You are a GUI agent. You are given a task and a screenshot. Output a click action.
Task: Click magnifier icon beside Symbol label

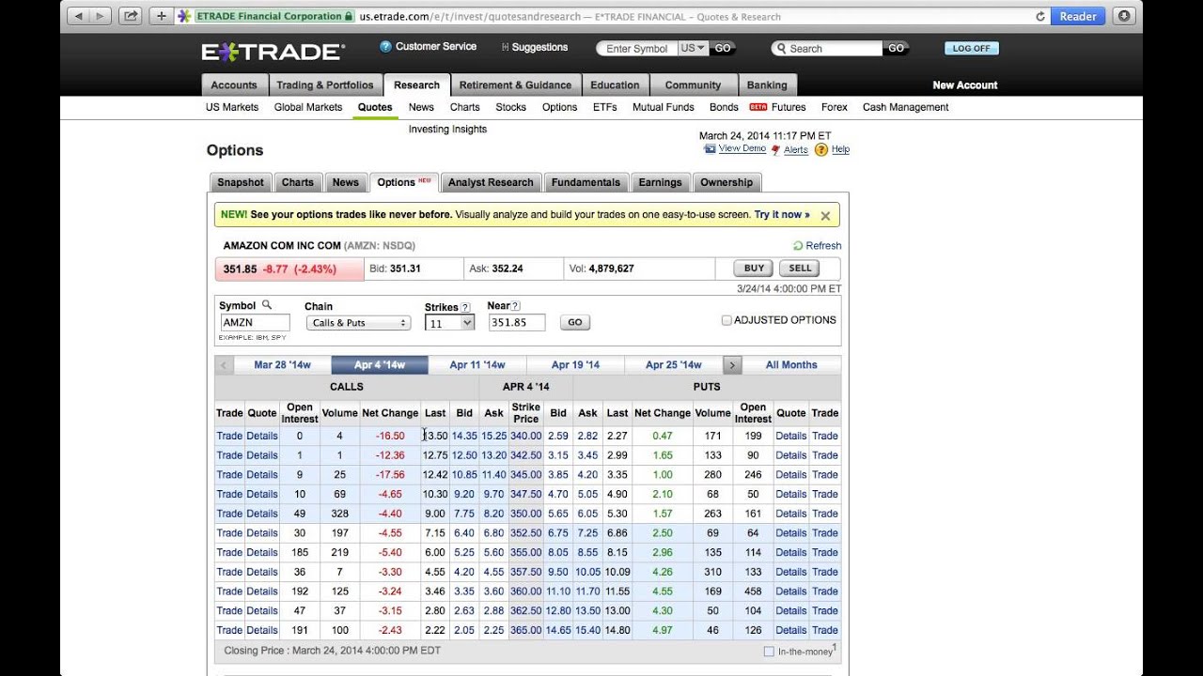267,305
